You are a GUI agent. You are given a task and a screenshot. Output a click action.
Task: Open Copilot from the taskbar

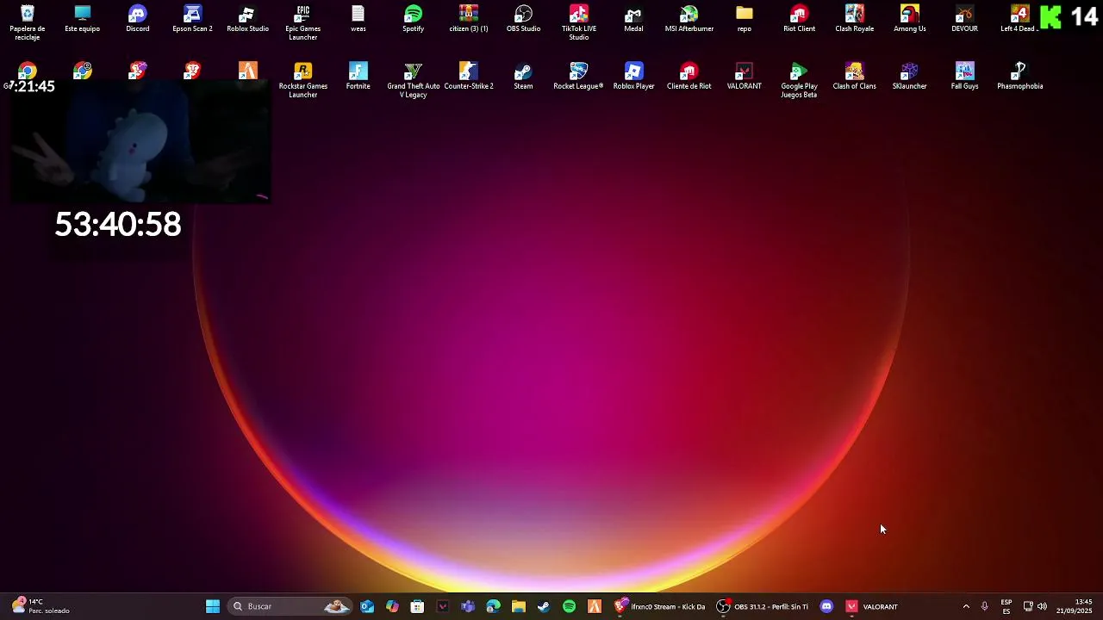(x=392, y=606)
